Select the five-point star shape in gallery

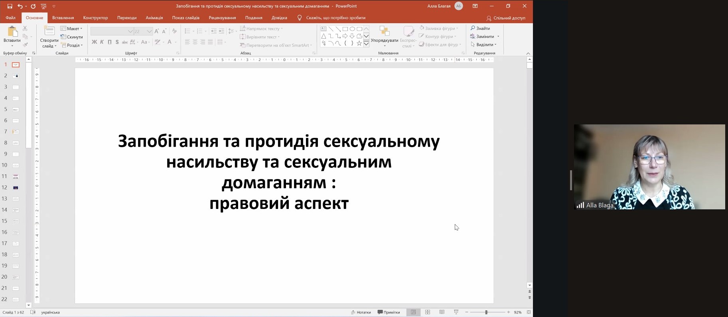359,43
